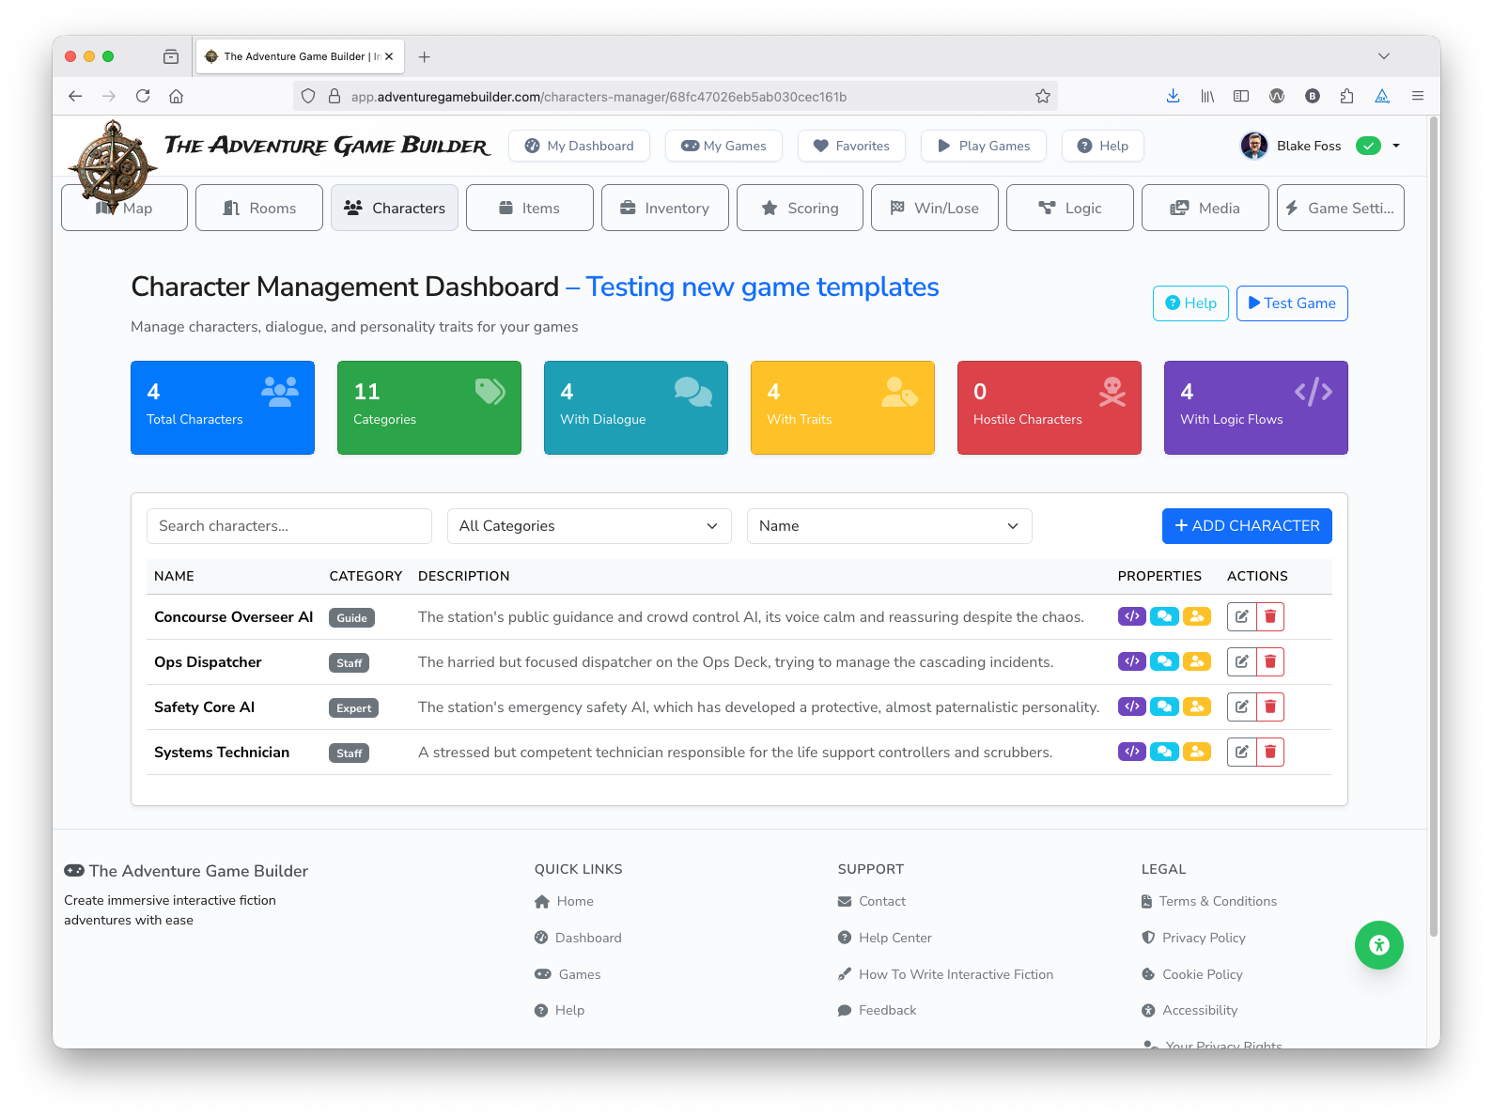This screenshot has height=1118, width=1493.
Task: Launch Test Game button
Action: point(1291,303)
